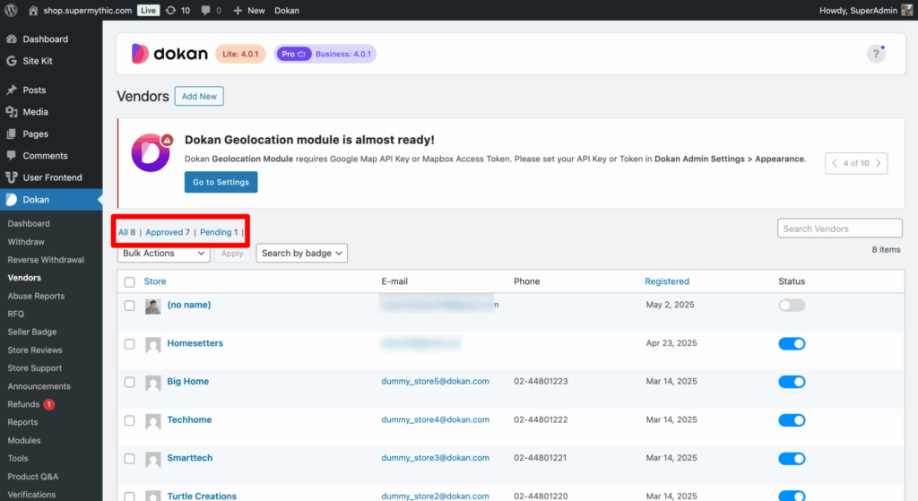The height and width of the screenshot is (501, 918).
Task: Disable the Homesetters status toggle
Action: click(x=792, y=343)
